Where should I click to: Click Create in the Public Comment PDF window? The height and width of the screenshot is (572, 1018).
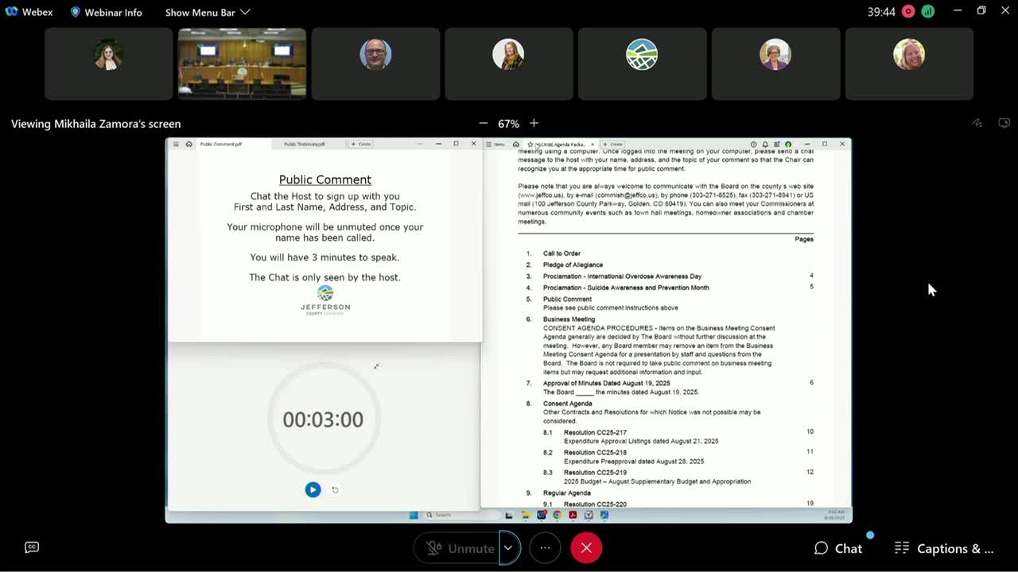[x=362, y=145]
